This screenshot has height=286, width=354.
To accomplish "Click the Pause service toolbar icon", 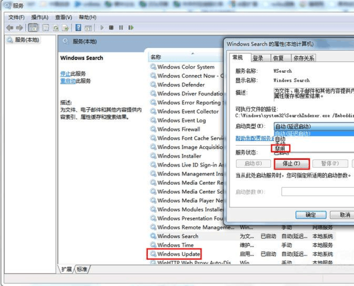I will pyautogui.click(x=121, y=27).
